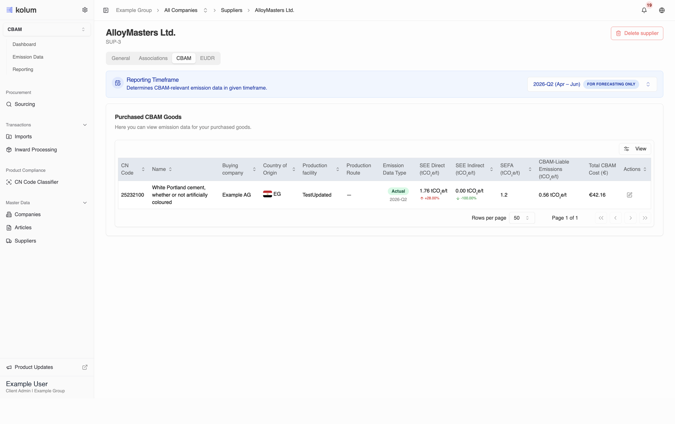This screenshot has width=675, height=424.
Task: Collapse the Master Data section
Action: (85, 203)
